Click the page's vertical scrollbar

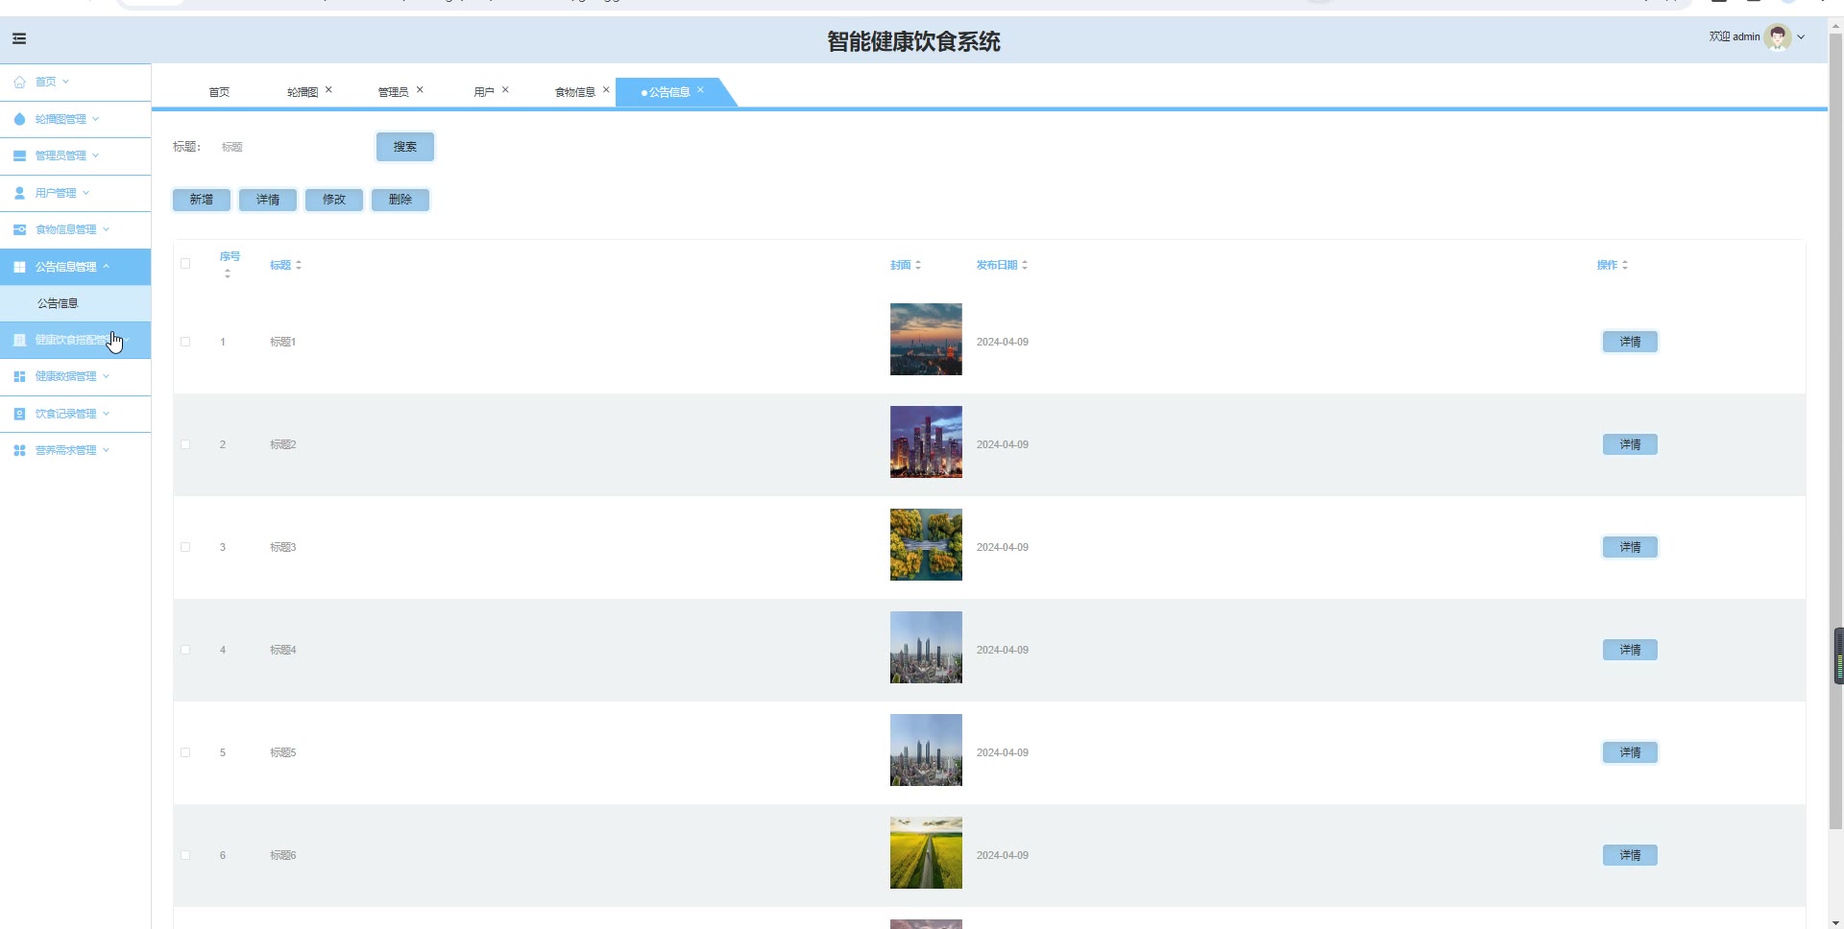[x=1836, y=432]
